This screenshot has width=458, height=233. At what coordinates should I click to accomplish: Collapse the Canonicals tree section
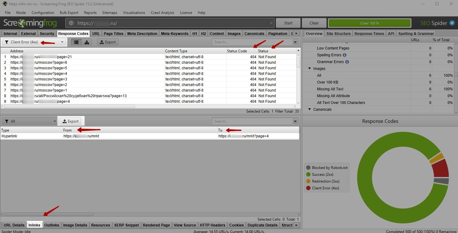coord(309,110)
